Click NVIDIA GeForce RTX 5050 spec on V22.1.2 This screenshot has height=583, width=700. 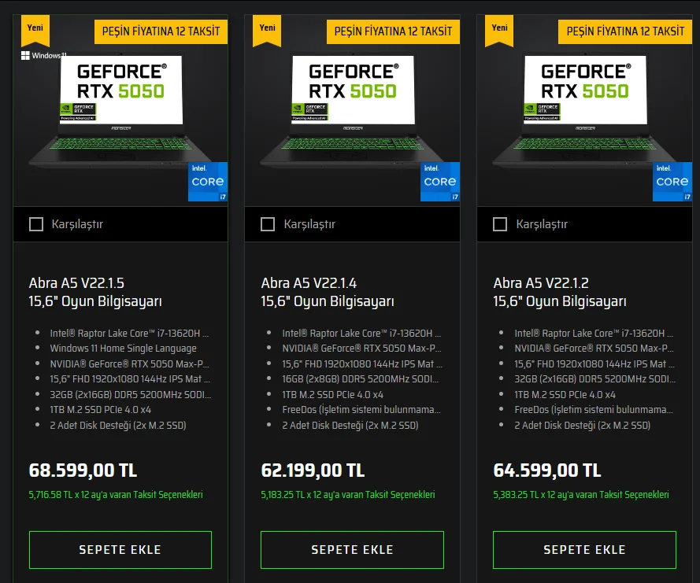[x=594, y=349]
